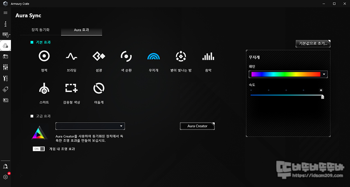This screenshot has height=187, width=350.
Task: Open the Featured deals tag icon
Action: (5, 89)
